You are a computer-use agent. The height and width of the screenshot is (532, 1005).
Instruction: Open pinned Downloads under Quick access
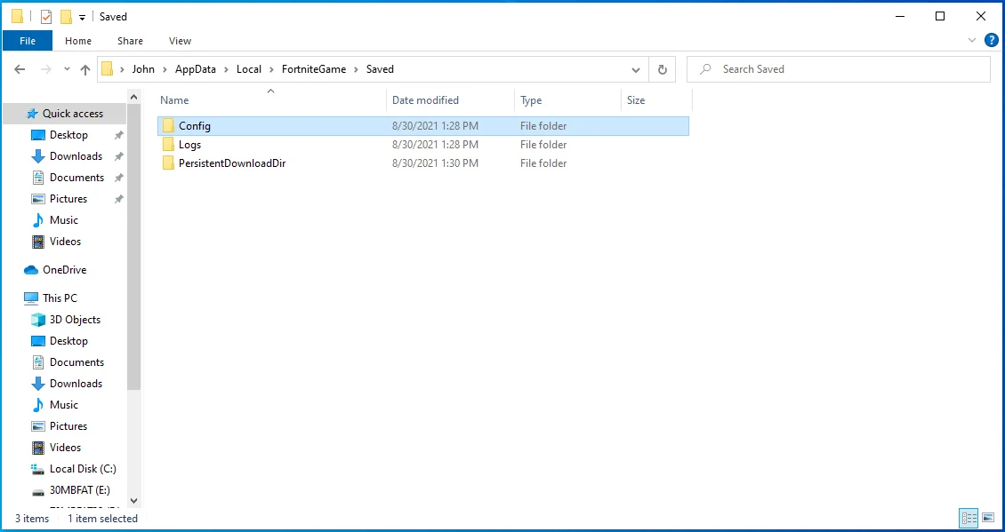point(76,156)
